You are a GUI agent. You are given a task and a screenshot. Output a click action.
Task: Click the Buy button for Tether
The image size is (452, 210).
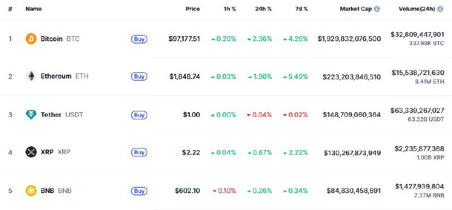click(x=139, y=115)
